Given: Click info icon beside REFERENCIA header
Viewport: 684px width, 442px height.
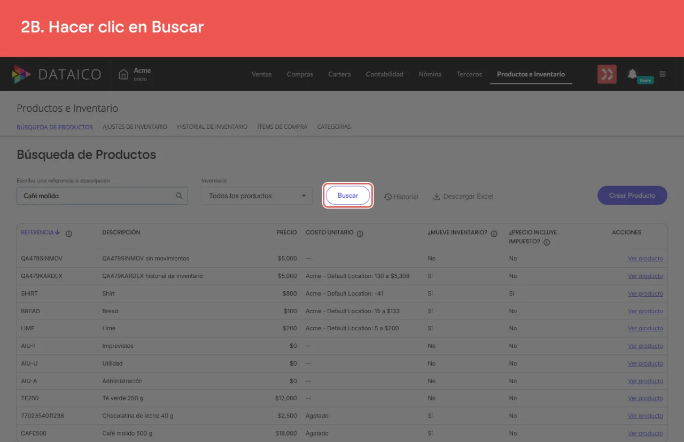Looking at the screenshot, I should point(69,233).
